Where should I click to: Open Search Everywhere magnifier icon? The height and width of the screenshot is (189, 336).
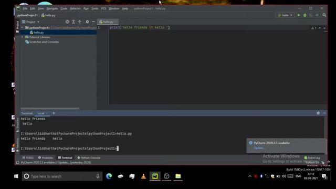(324, 15)
